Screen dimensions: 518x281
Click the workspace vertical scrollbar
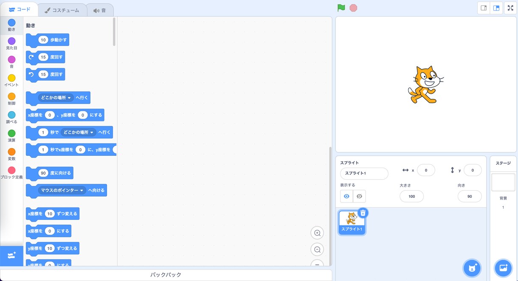pyautogui.click(x=330, y=206)
